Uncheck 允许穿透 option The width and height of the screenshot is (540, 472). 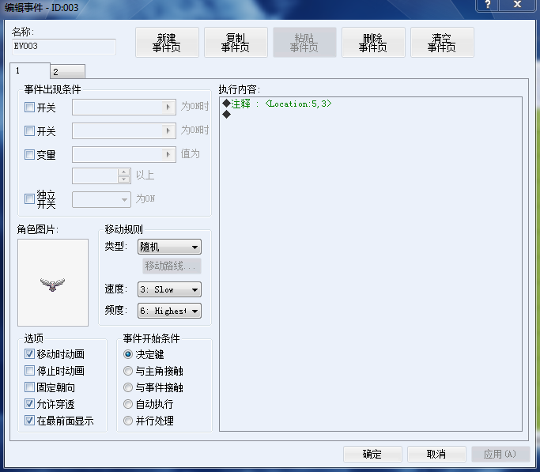(x=29, y=403)
